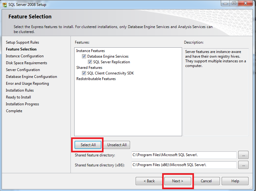Open the Instance Configuration step
The image size is (256, 191).
[x=25, y=56]
